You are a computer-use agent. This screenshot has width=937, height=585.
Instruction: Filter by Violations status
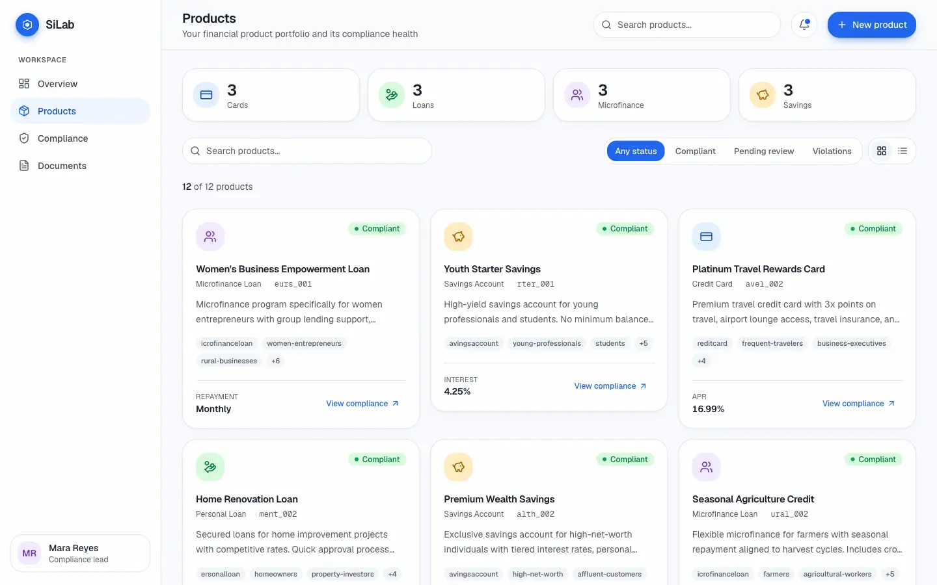tap(832, 151)
